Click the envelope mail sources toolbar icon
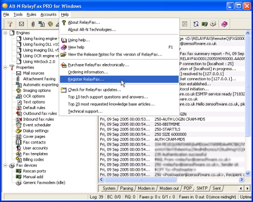 21,24
